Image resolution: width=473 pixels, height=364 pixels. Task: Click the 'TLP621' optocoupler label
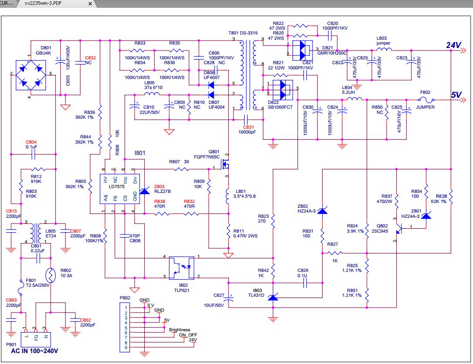[182, 290]
